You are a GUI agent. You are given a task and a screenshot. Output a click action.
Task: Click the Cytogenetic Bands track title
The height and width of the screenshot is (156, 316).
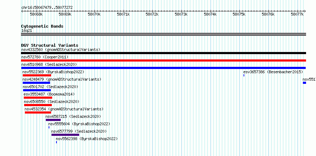[42, 26]
